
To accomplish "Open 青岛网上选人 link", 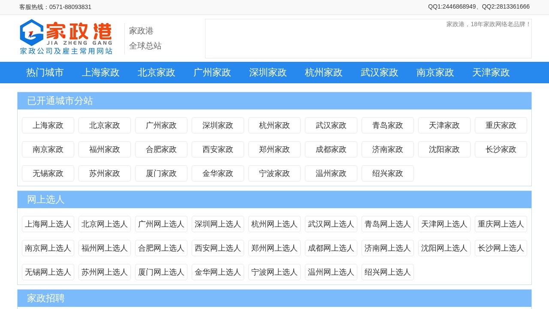I will [388, 224].
